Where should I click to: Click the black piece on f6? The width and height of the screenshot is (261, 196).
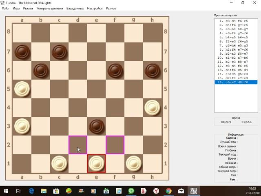115,71
